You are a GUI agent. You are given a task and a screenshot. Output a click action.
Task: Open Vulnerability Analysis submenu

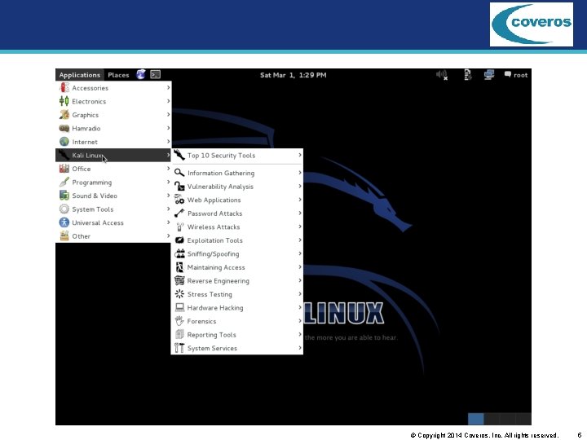tap(237, 187)
